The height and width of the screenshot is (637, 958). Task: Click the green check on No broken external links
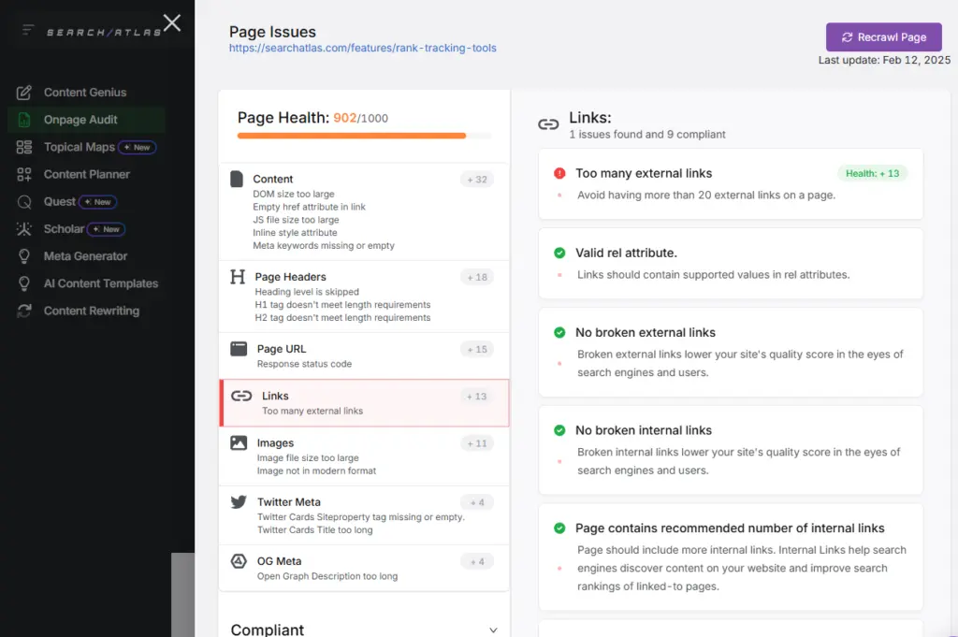559,332
